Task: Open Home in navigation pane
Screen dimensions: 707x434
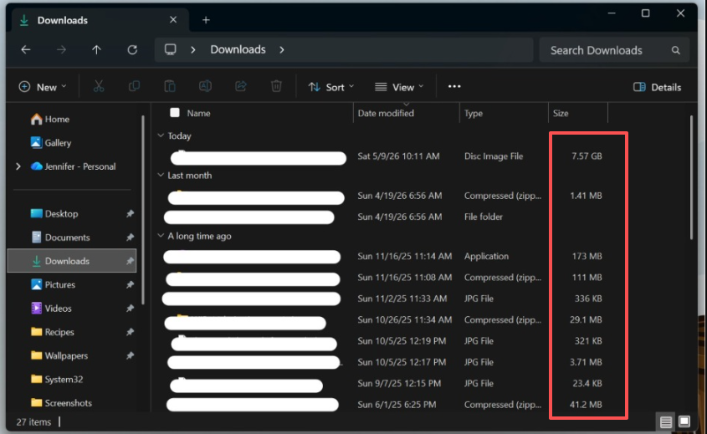Action: [49, 119]
